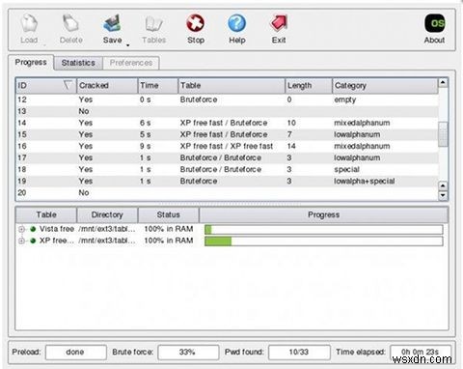463x369 pixels.
Task: Sort by the ID column header
Action: 46,86
